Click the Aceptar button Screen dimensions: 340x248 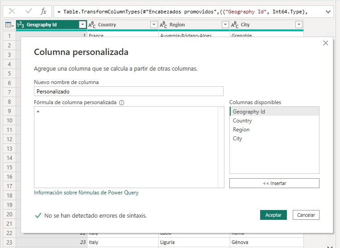point(274,215)
